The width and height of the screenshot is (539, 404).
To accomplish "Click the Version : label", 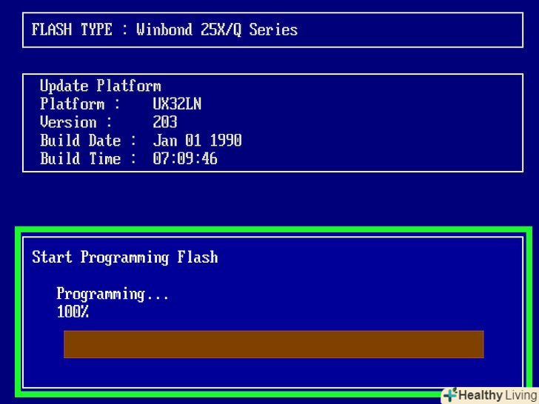I will point(76,122).
